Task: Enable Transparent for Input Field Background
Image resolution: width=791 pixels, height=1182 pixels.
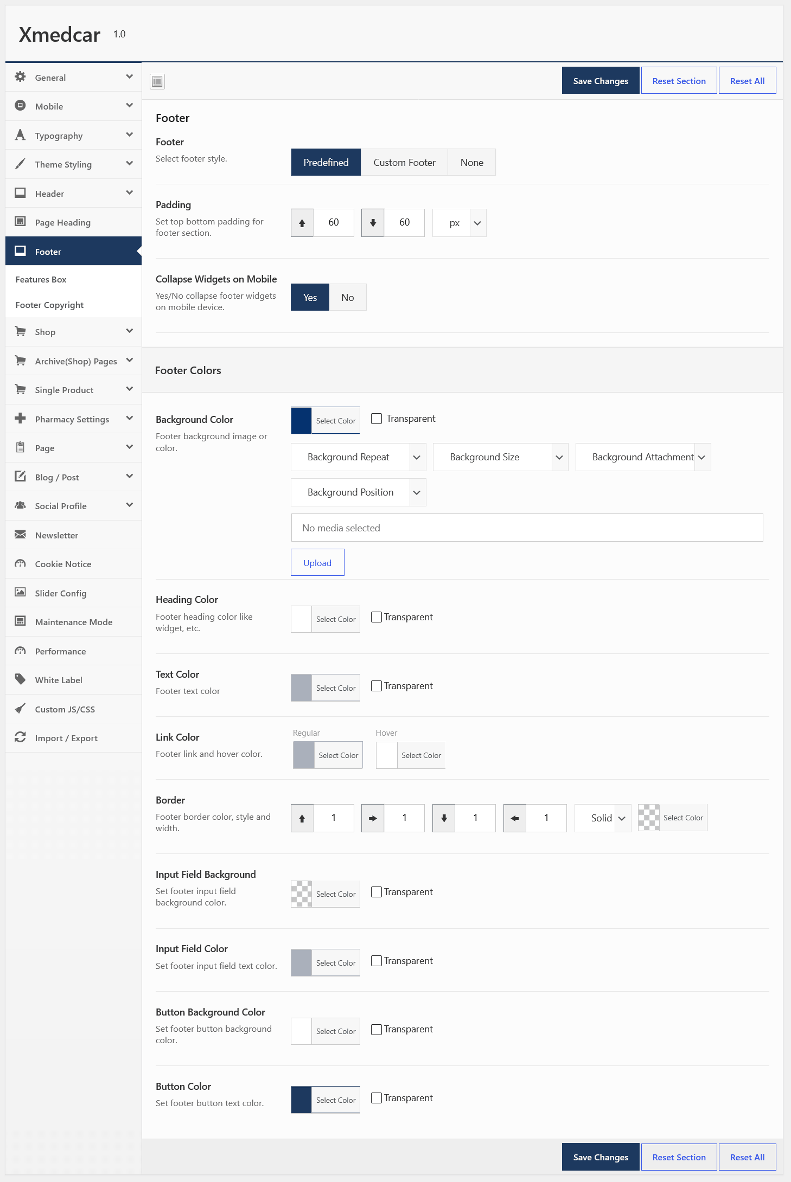Action: [x=377, y=892]
